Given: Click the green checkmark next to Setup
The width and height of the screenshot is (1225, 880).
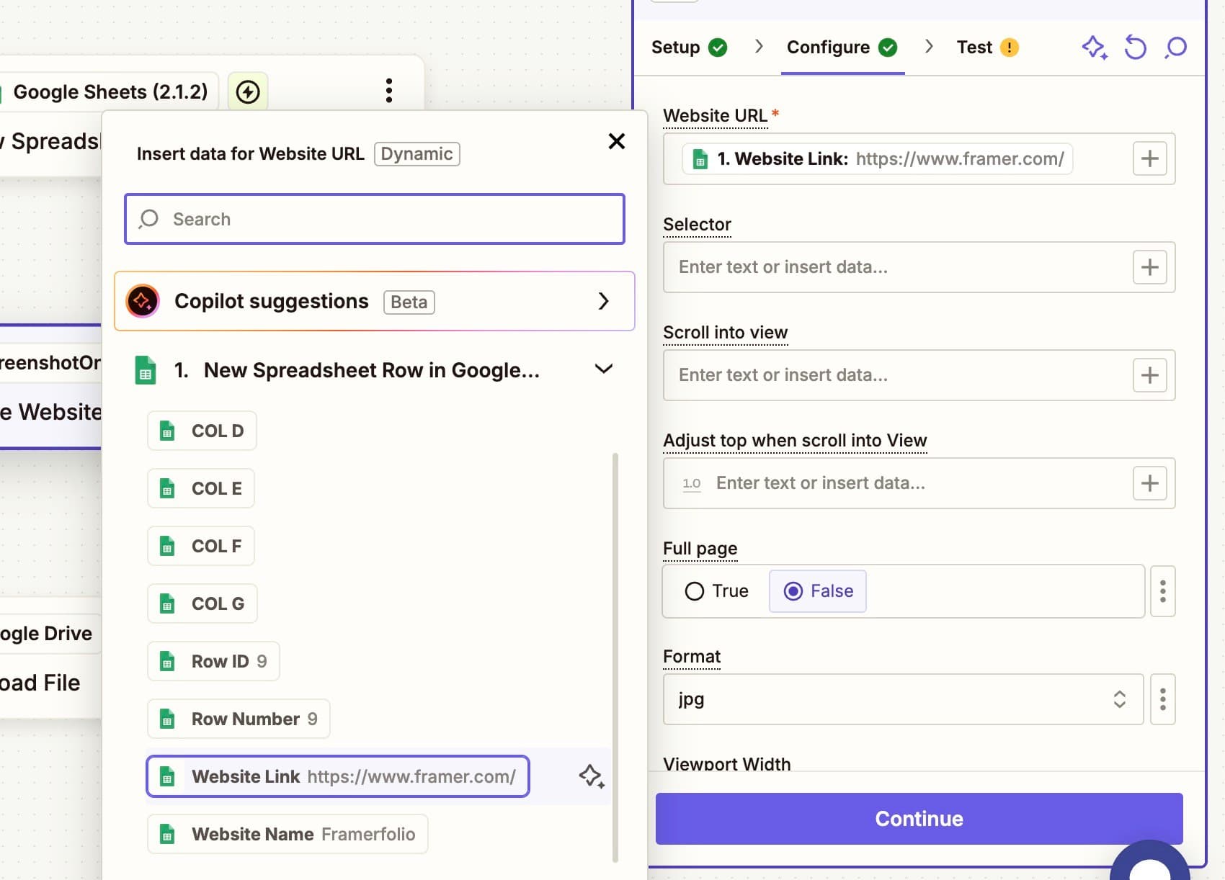Looking at the screenshot, I should click(718, 48).
